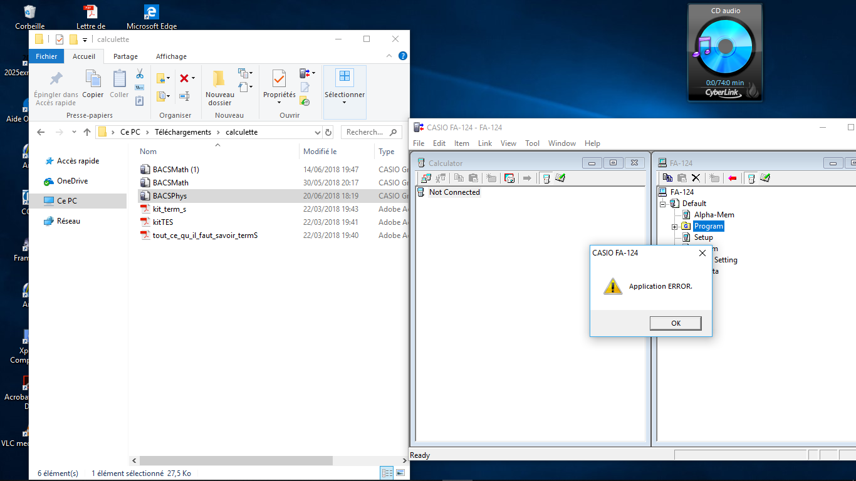This screenshot has height=481, width=856.
Task: Click OK in the Application ERROR dialog
Action: click(x=676, y=323)
